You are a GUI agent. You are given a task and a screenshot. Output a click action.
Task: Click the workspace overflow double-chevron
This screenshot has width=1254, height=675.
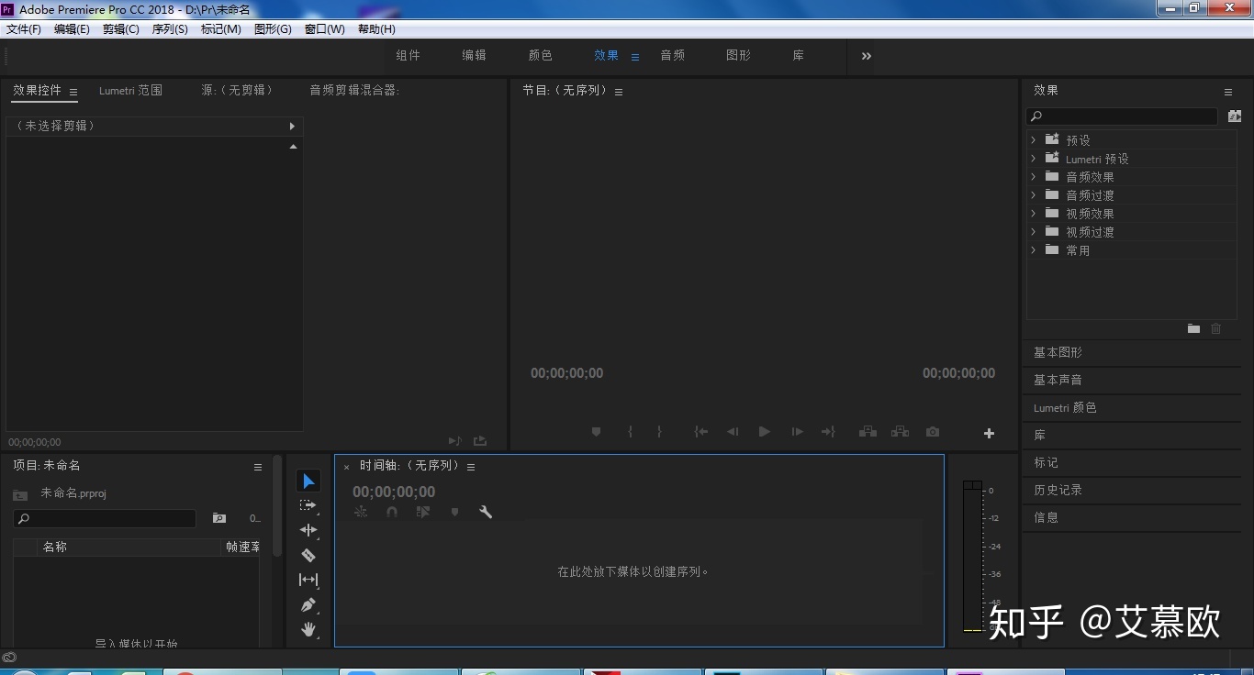tap(866, 56)
